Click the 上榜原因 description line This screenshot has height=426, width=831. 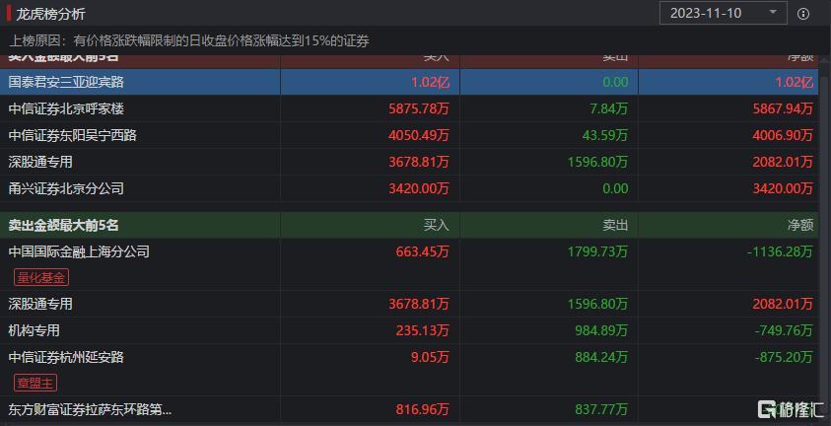[189, 40]
